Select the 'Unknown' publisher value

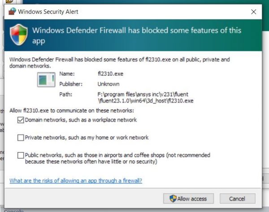point(108,84)
